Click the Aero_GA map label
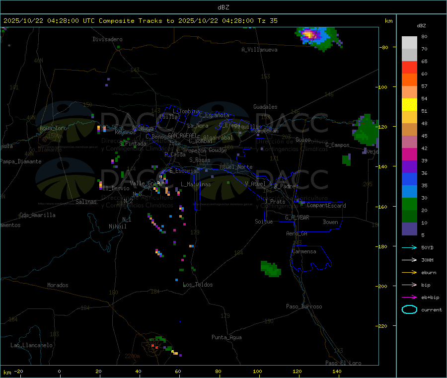This screenshot has width=447, height=378. point(297,233)
